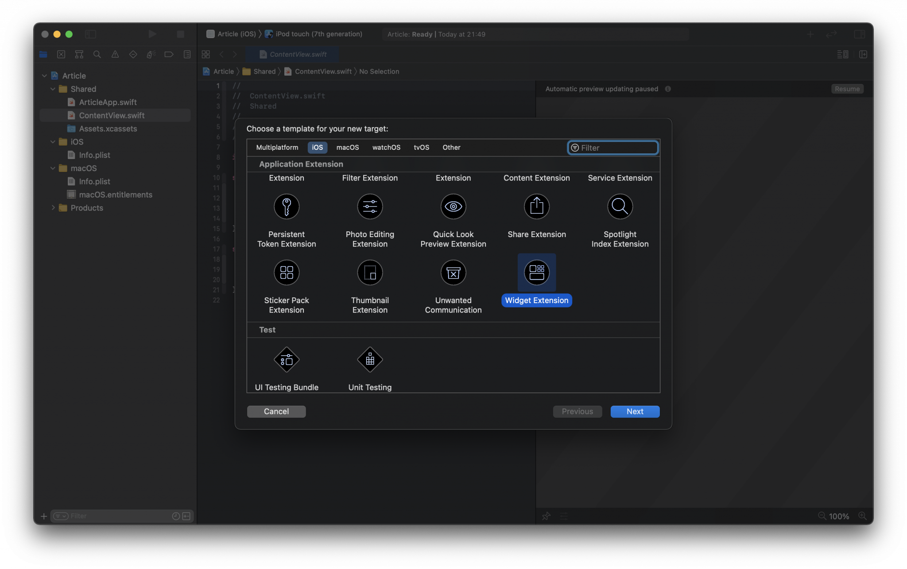
Task: Switch to the macOS platform tab
Action: click(347, 148)
